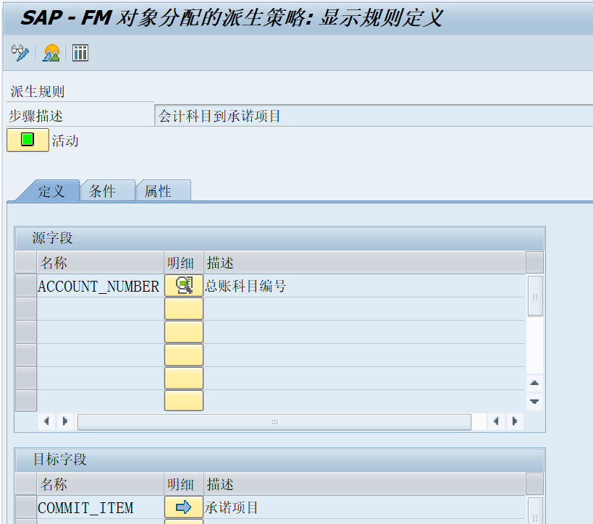Click the 承诺项目 description cell

pyautogui.click(x=364, y=507)
